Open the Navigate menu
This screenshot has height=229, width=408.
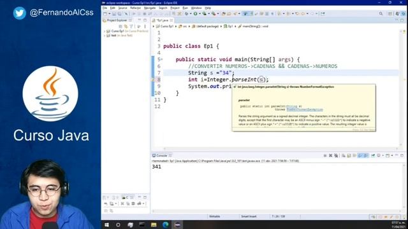pyautogui.click(x=150, y=8)
